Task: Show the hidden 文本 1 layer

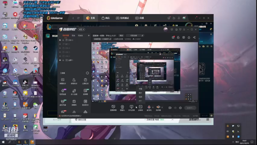Action: 60,52
